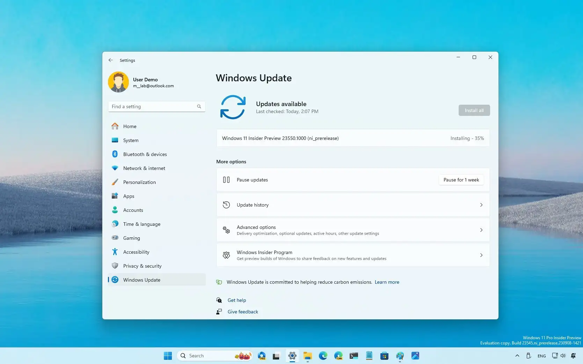Click the Insider Preview 23550.1000 update row
Viewport: 583px width, 364px height.
353,138
